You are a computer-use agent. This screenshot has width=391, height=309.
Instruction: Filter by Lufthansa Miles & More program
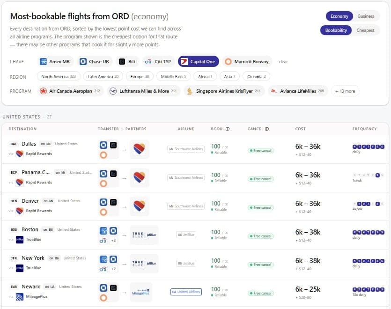[144, 91]
